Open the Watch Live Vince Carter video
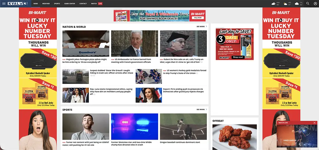 297,136
